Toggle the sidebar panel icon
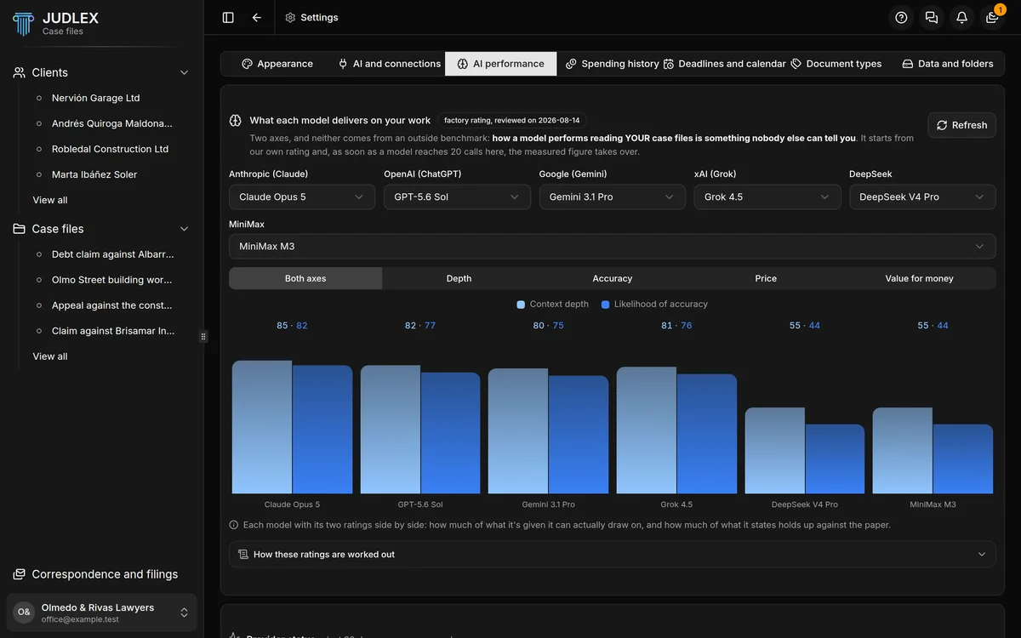This screenshot has width=1021, height=638. coord(228,17)
